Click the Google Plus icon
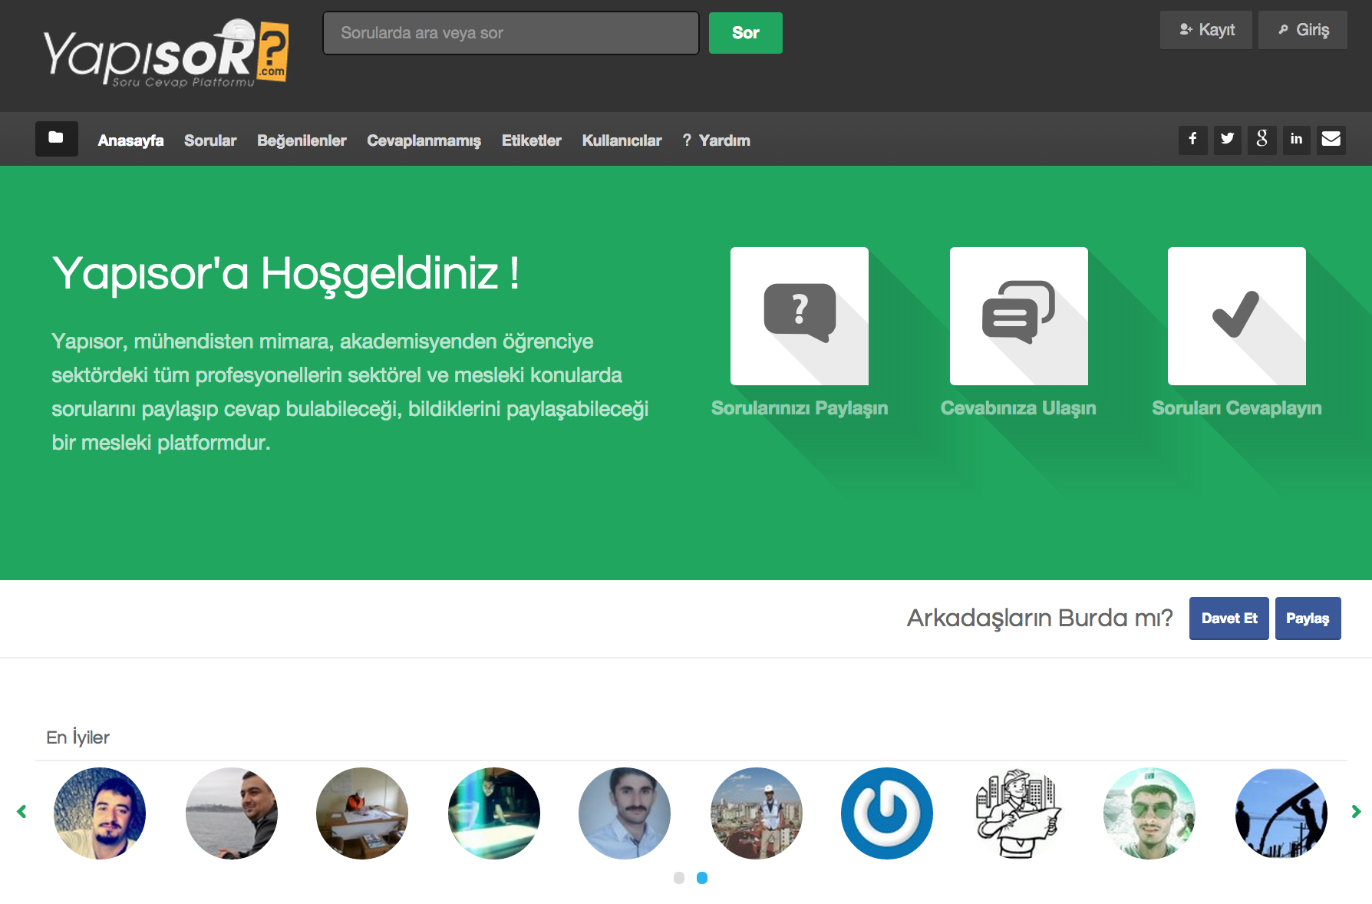The height and width of the screenshot is (904, 1372). click(x=1262, y=140)
